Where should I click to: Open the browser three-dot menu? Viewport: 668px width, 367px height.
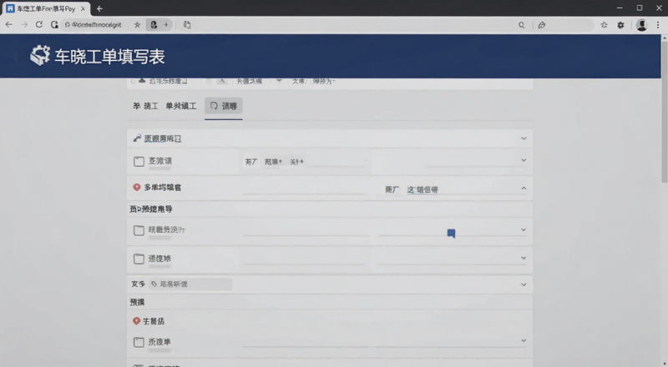658,25
